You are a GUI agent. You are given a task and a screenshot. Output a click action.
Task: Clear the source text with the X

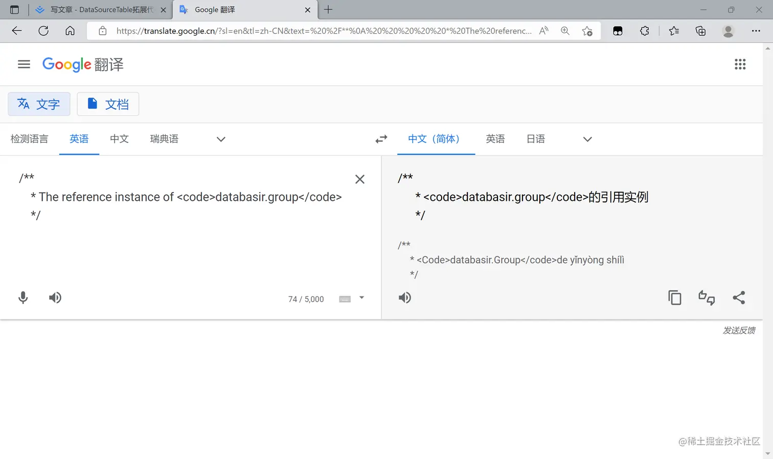coord(360,179)
